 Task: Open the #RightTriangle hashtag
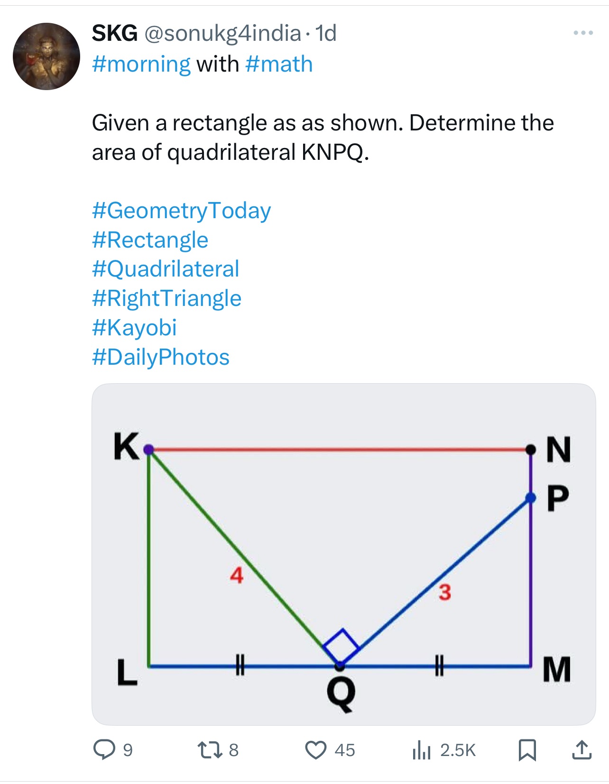pos(166,298)
